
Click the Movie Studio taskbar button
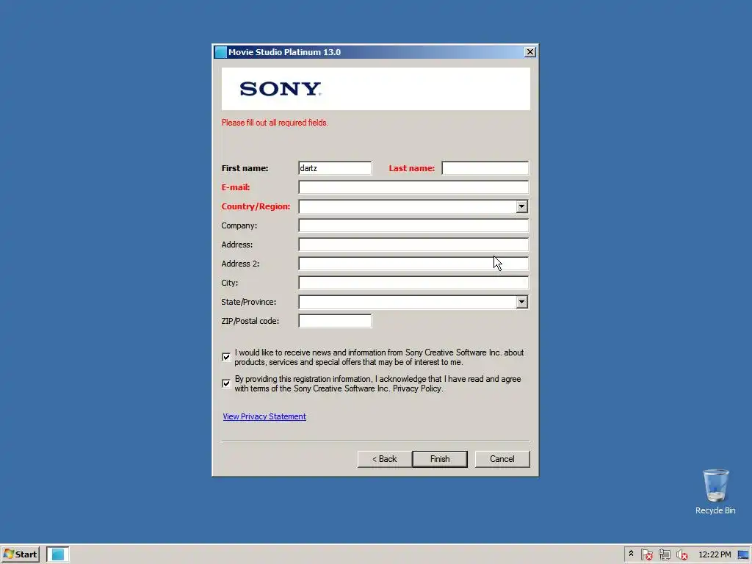click(x=57, y=554)
